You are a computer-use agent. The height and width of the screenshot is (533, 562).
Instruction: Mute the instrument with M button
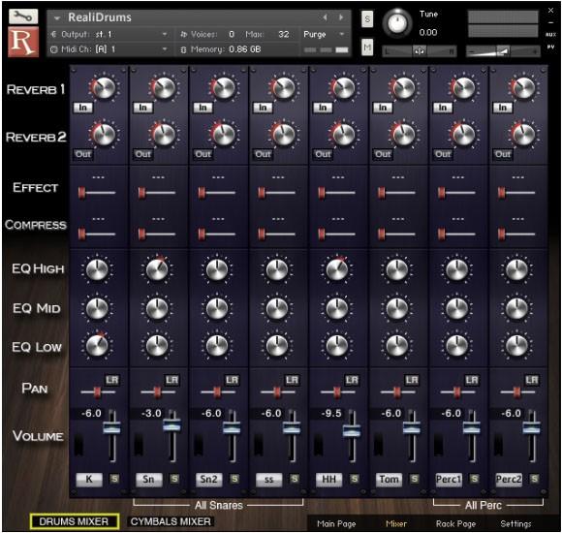[x=367, y=47]
